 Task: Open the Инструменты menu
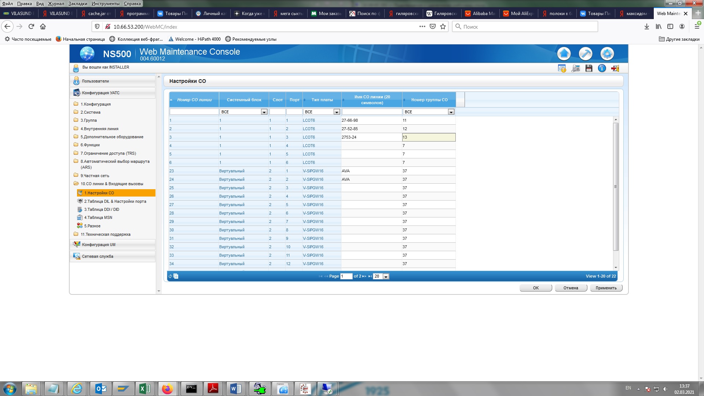[x=106, y=3]
